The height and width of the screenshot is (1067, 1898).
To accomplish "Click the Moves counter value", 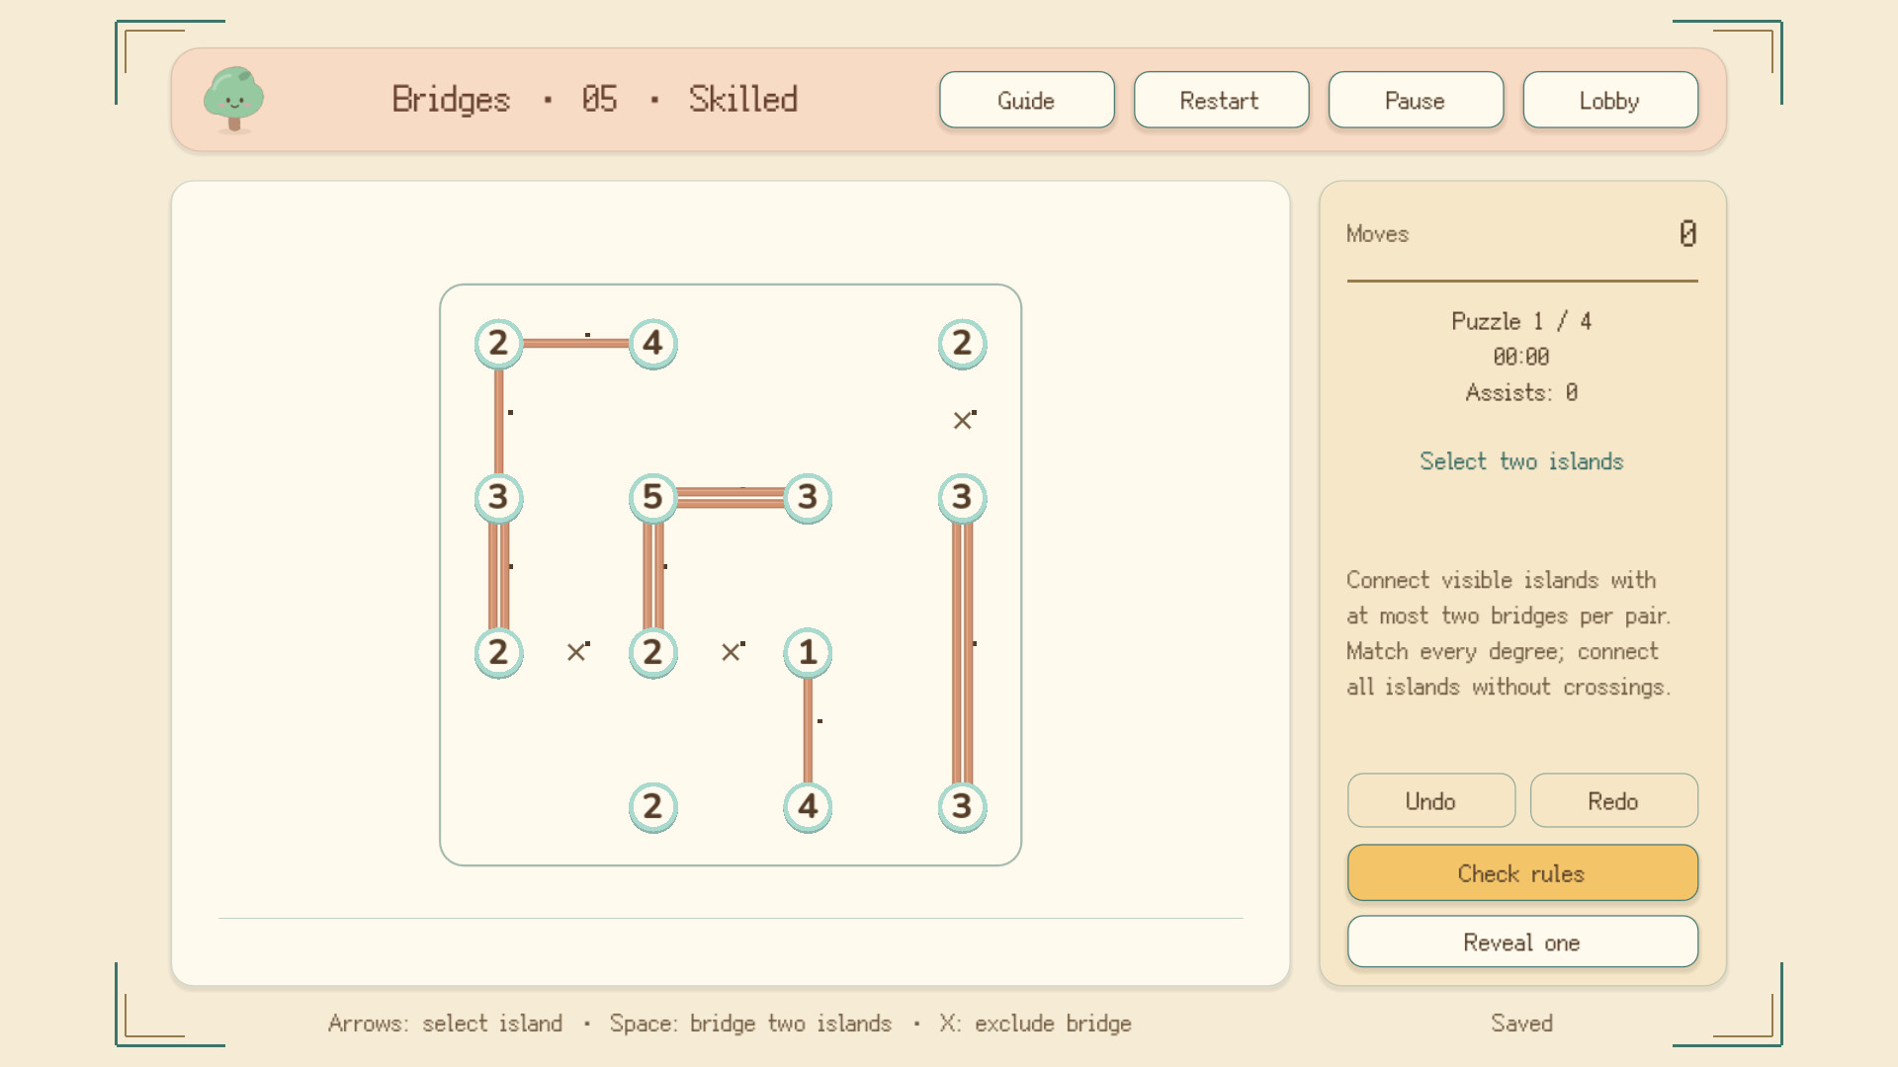I will [x=1687, y=233].
